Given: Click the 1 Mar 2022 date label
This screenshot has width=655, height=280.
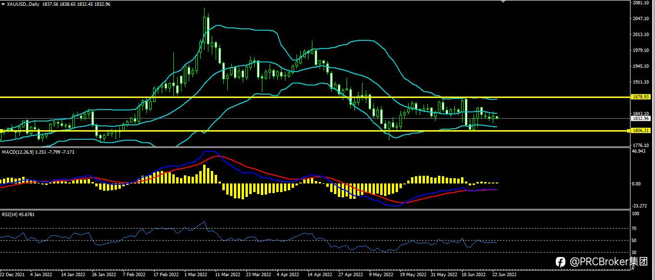Looking at the screenshot, I should tap(196, 275).
